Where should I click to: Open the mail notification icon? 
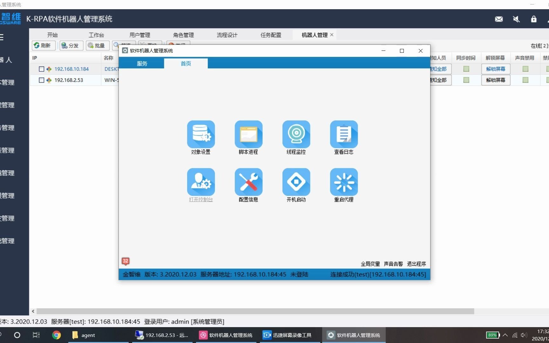pyautogui.click(x=499, y=19)
